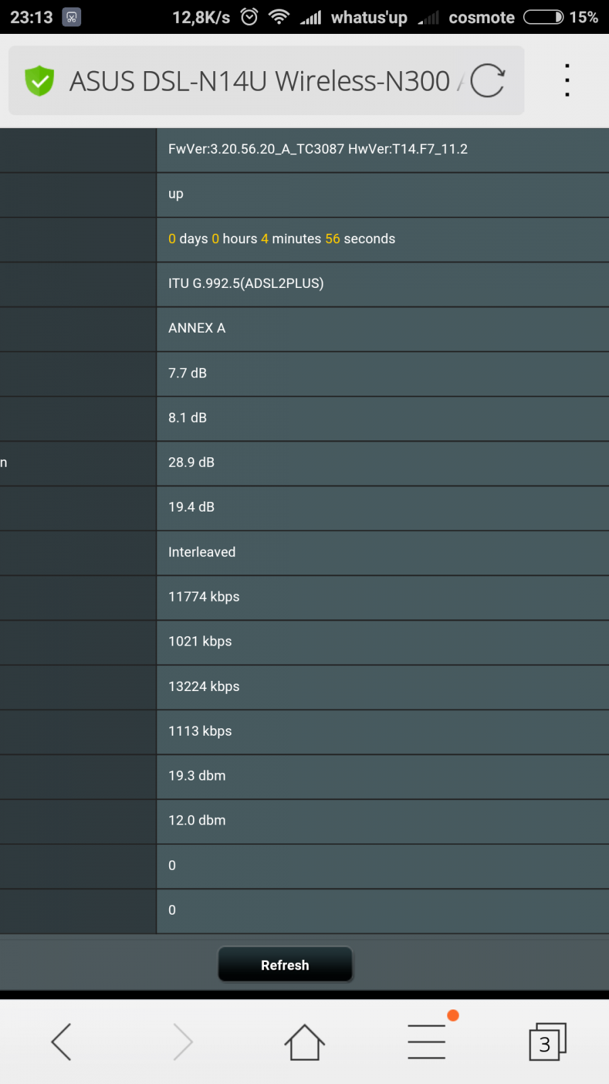Click the Refresh button below the table
609x1084 pixels.
[285, 965]
